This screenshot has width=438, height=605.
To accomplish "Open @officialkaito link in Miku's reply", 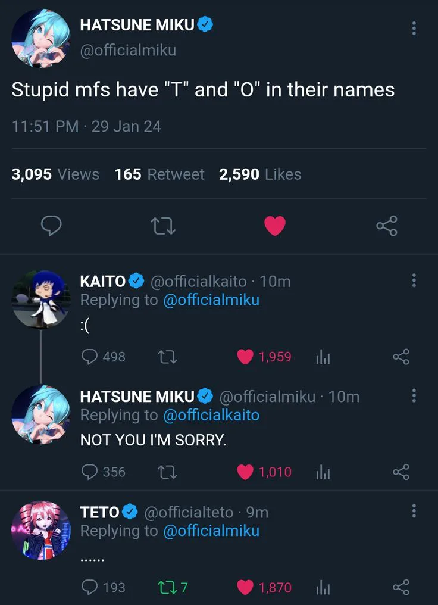I will point(211,415).
